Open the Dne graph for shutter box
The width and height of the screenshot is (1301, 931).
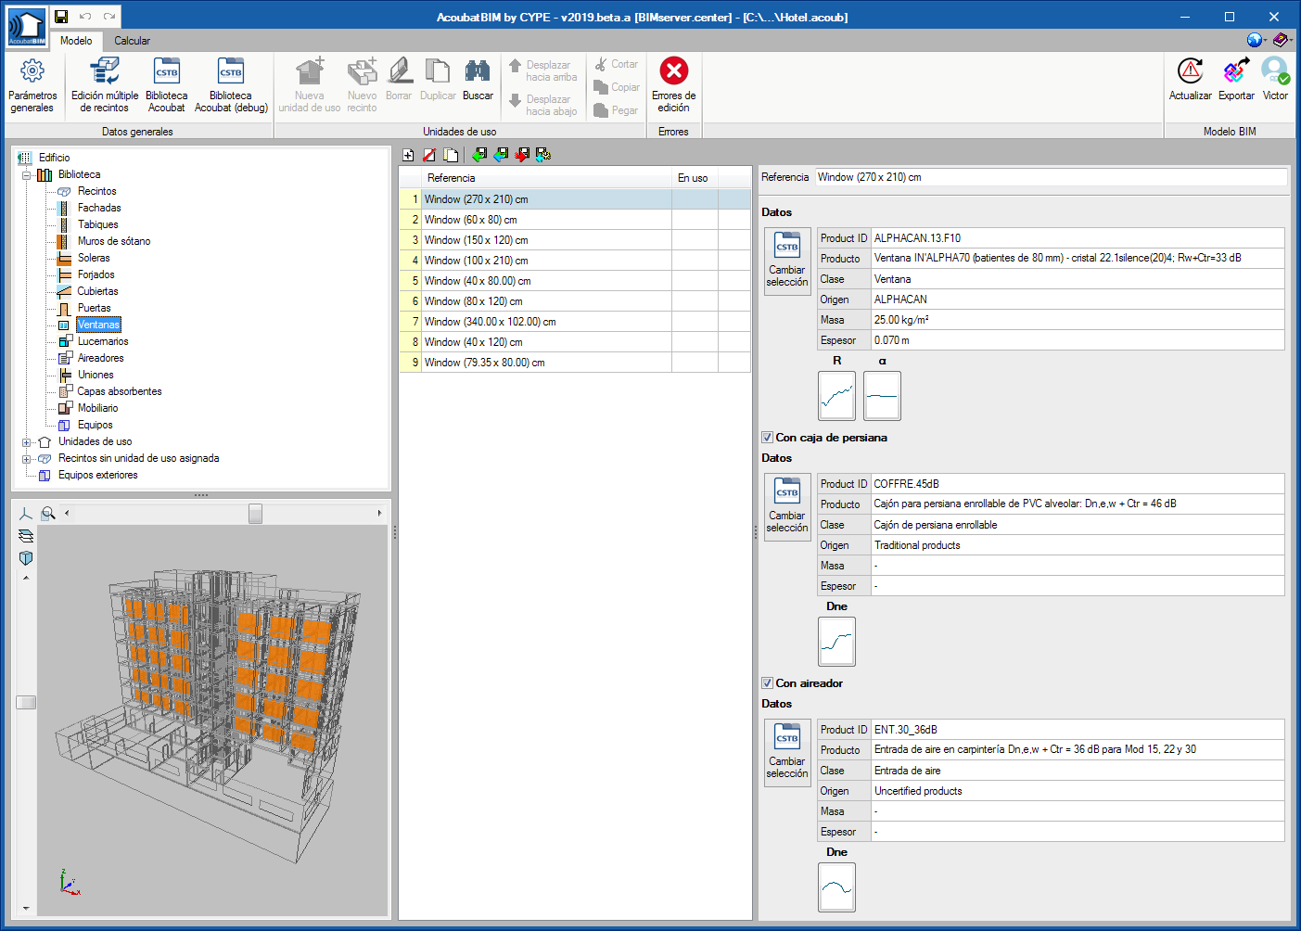(837, 642)
